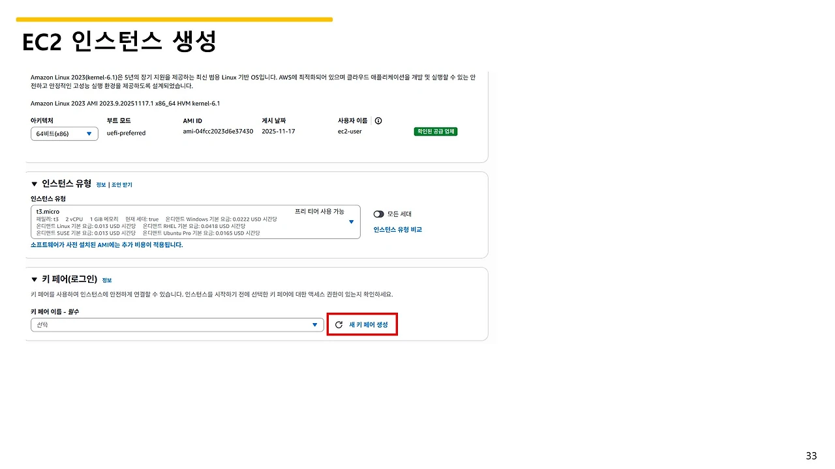Viewport: 835px width, 469px height.
Task: Open the 키 페어 이름 선택 dropdown
Action: point(177,324)
